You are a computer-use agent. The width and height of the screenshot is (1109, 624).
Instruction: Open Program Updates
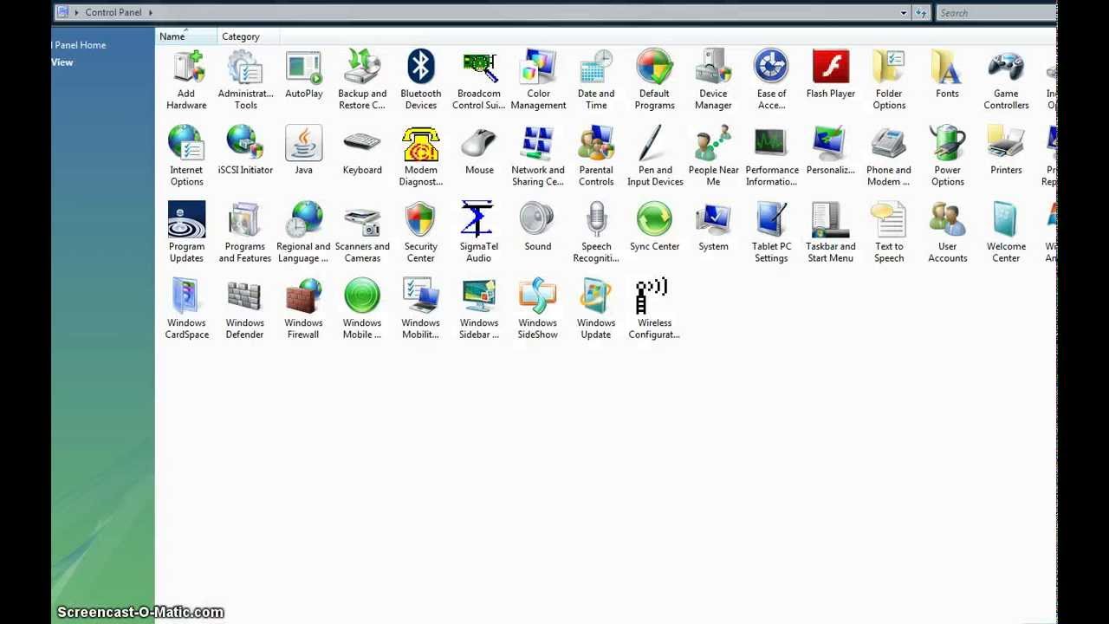pyautogui.click(x=186, y=232)
